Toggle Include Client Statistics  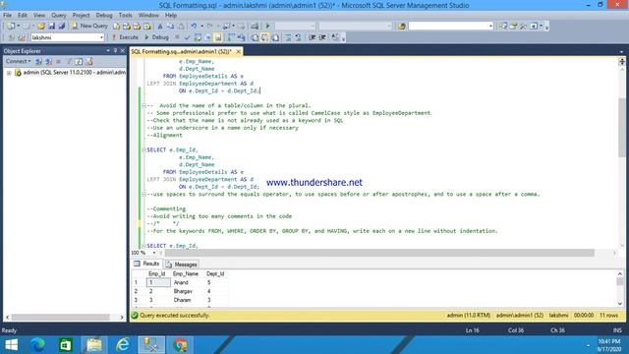coord(241,37)
